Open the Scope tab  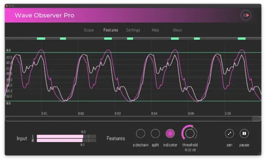pos(89,30)
